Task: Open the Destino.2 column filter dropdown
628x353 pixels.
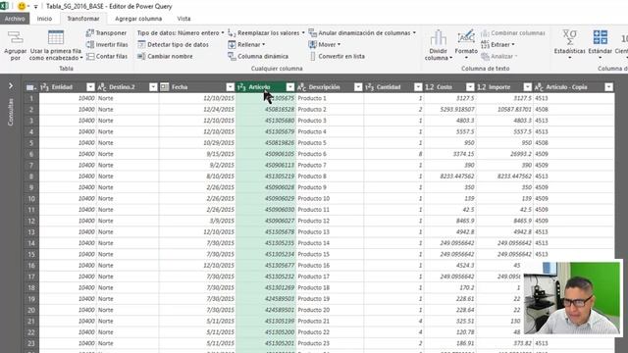Action: click(153, 87)
